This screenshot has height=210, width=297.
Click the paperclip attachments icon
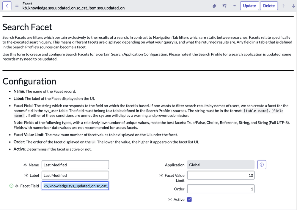(214, 6)
